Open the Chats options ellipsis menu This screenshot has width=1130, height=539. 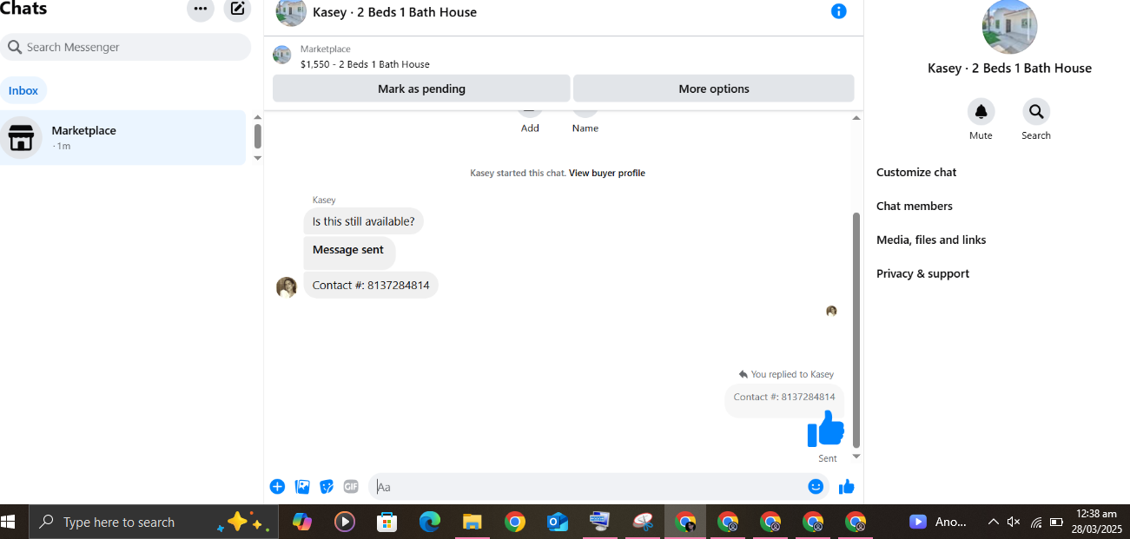pos(201,9)
